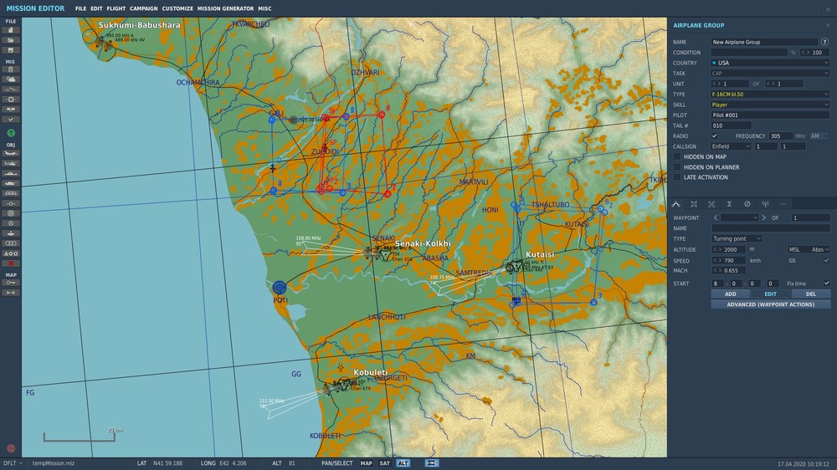
Task: Toggle the RADIO checkbox
Action: [x=714, y=136]
